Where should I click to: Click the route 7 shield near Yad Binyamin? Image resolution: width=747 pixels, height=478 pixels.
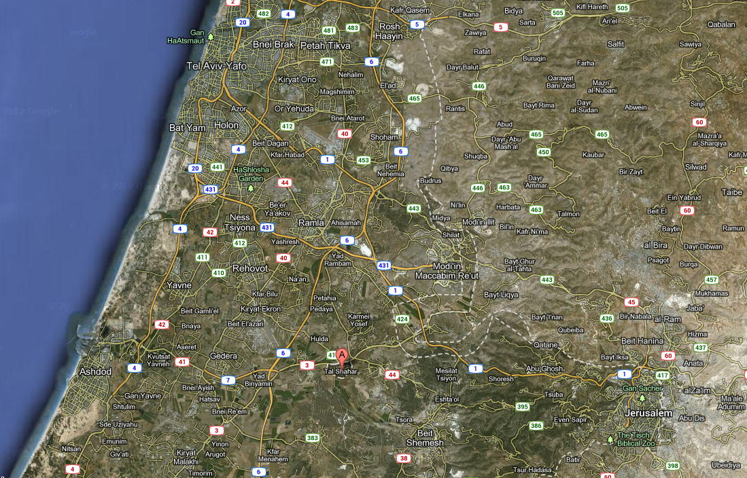(x=229, y=380)
